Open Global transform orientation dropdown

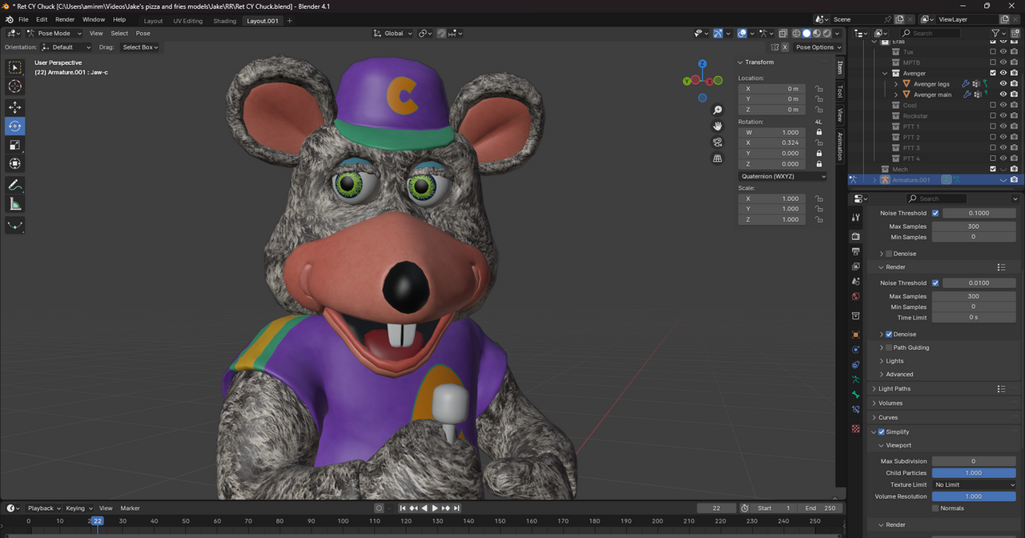393,34
